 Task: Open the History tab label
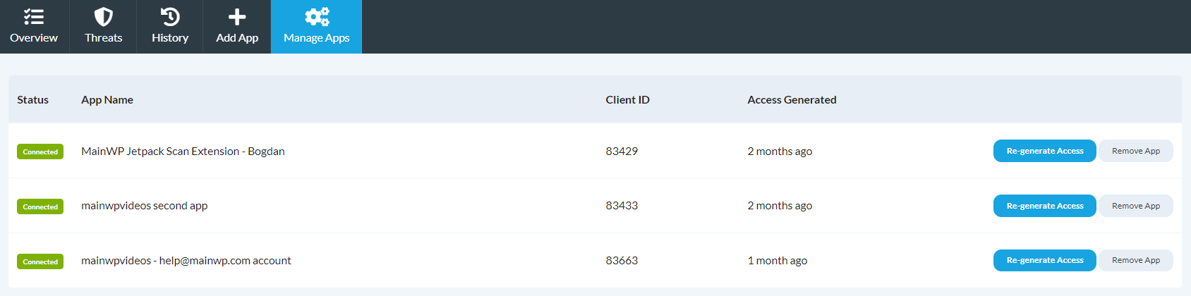pos(170,38)
